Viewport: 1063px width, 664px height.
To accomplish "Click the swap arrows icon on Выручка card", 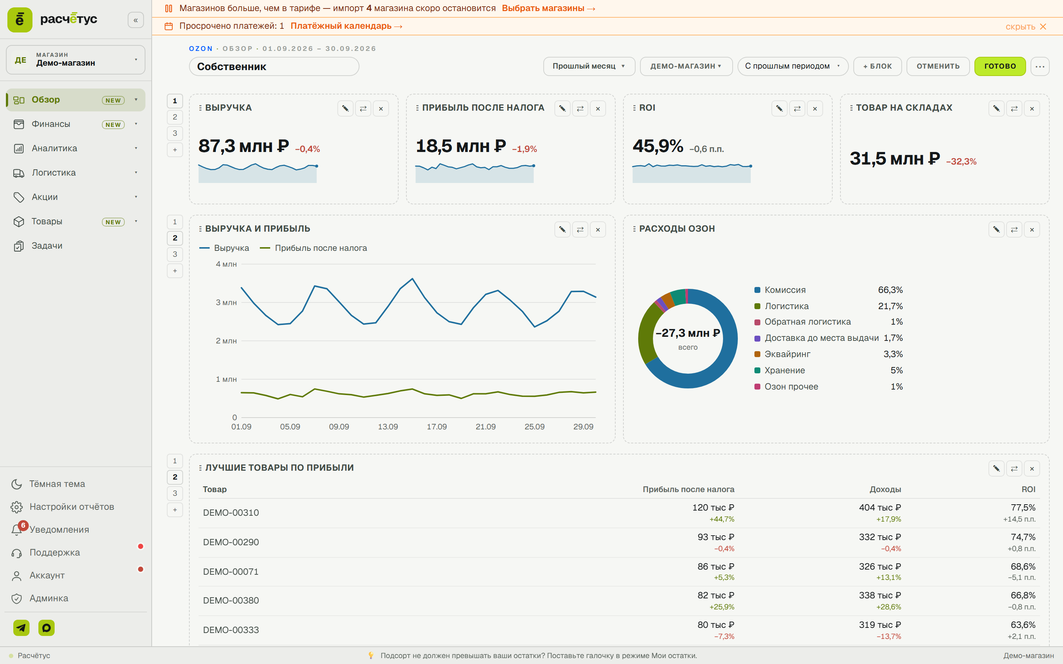I will (x=363, y=108).
